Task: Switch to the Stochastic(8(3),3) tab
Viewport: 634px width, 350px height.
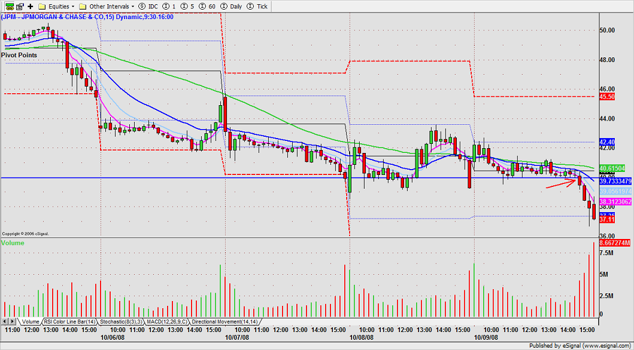Action: click(x=121, y=322)
